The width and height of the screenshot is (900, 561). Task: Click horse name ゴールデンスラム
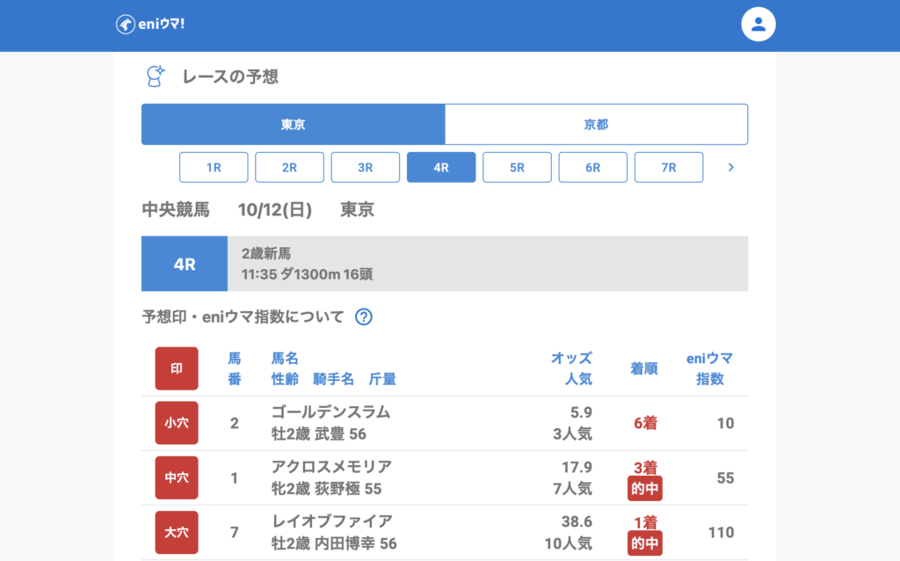(x=330, y=412)
